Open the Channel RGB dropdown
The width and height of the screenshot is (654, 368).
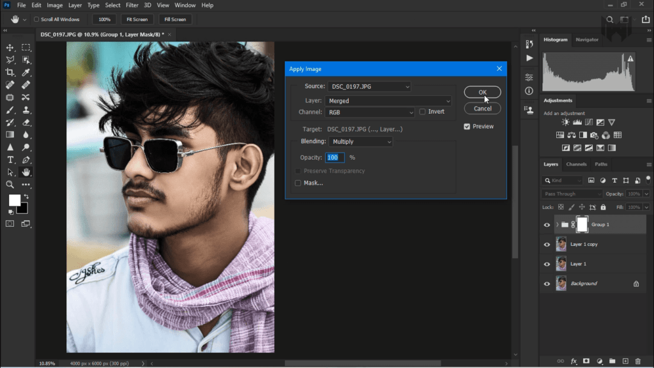tap(370, 112)
